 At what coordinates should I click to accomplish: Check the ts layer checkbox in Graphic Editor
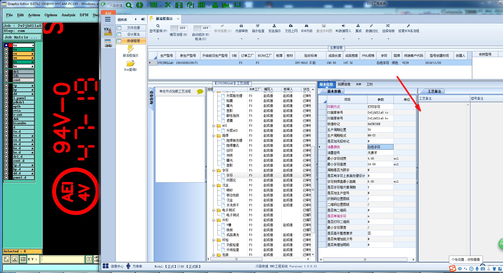click(6, 49)
